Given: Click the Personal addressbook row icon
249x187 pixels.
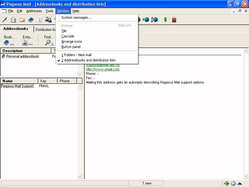Looking at the screenshot, I should (3, 56).
